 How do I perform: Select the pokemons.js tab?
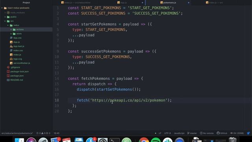(x=168, y=3)
